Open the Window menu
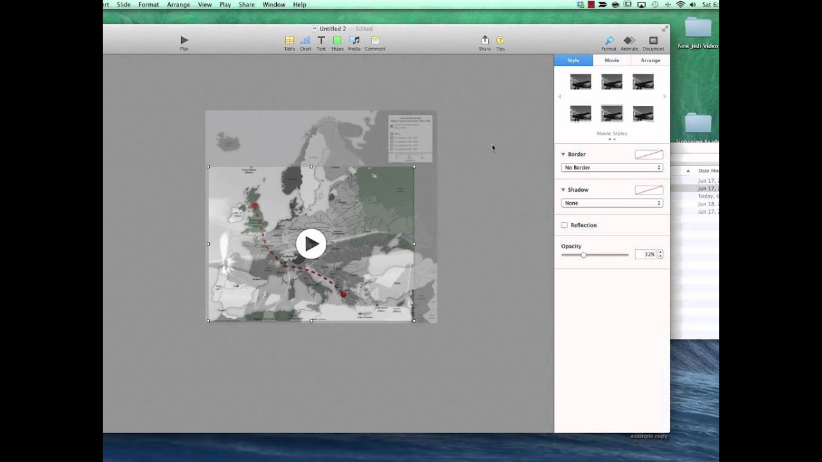The image size is (822, 462). [x=274, y=4]
